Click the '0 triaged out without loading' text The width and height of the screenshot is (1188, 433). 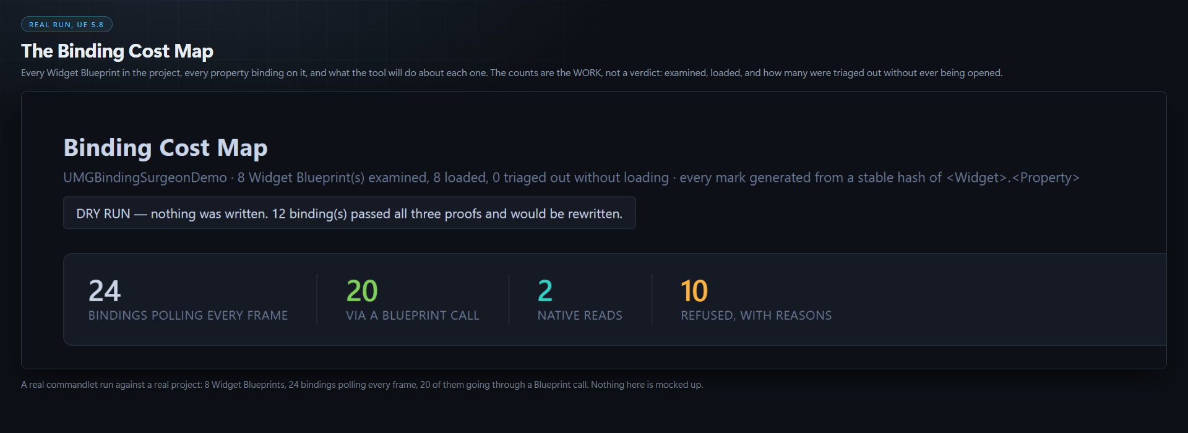[x=580, y=178]
